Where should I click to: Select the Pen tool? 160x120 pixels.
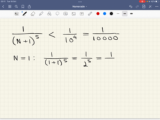click(x=24, y=14)
